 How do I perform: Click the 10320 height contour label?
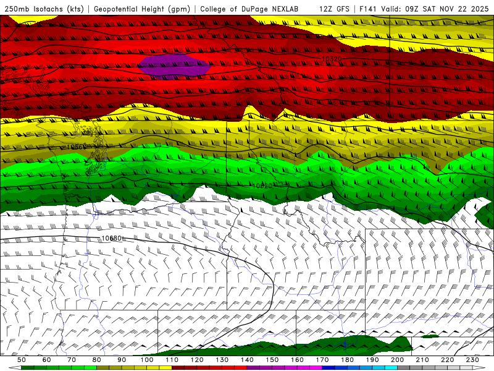(x=332, y=59)
